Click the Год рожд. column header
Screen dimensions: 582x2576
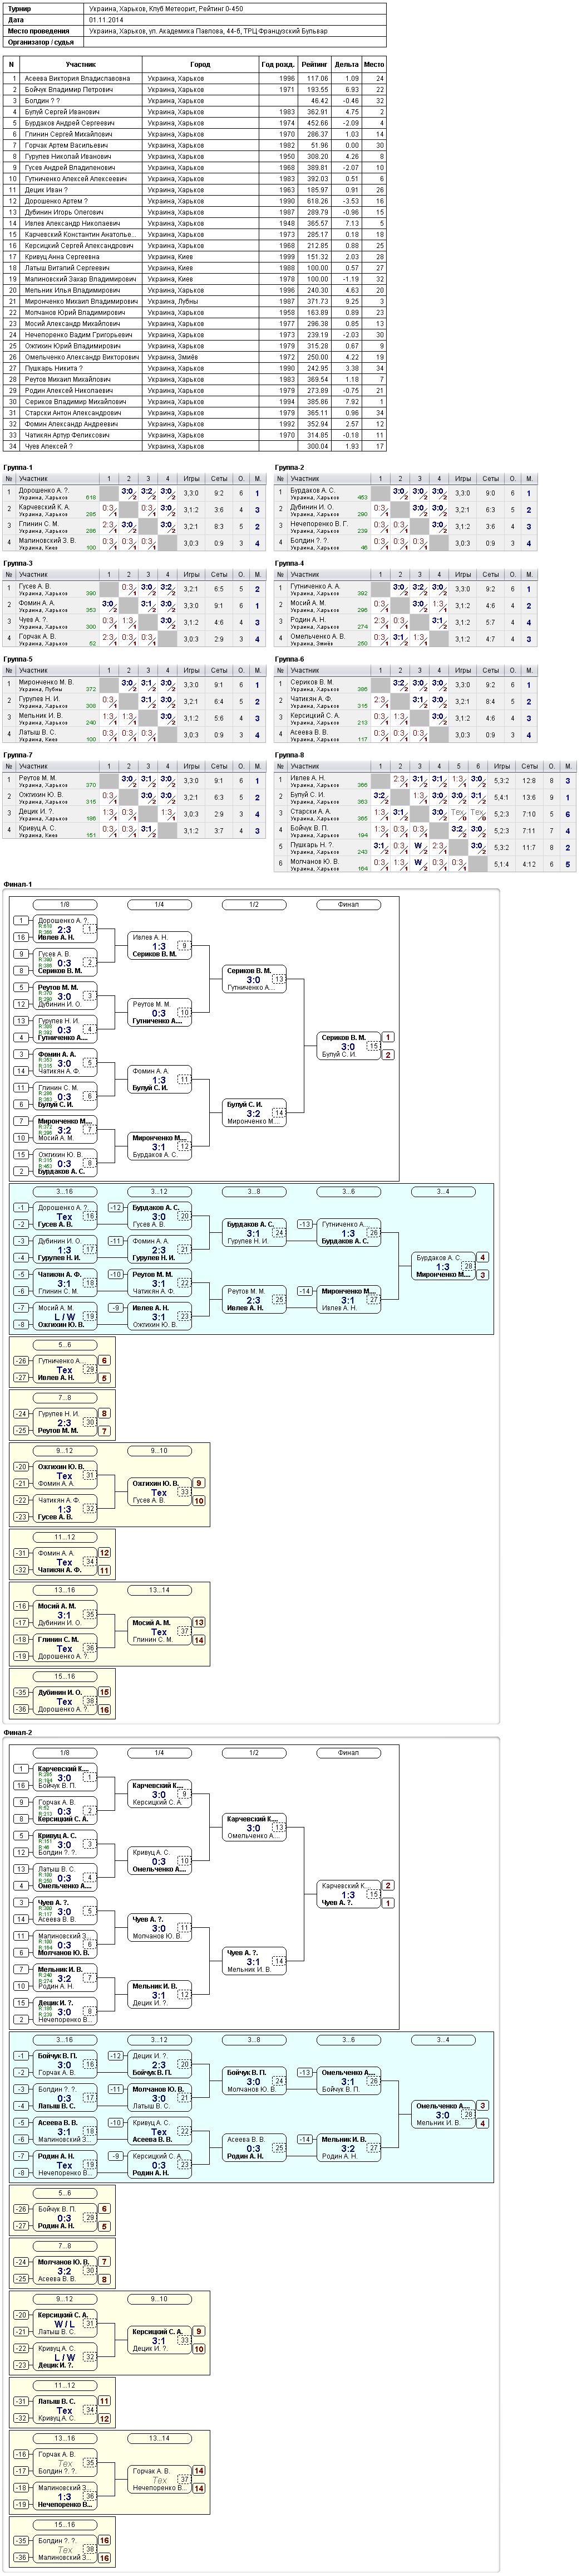(x=278, y=64)
